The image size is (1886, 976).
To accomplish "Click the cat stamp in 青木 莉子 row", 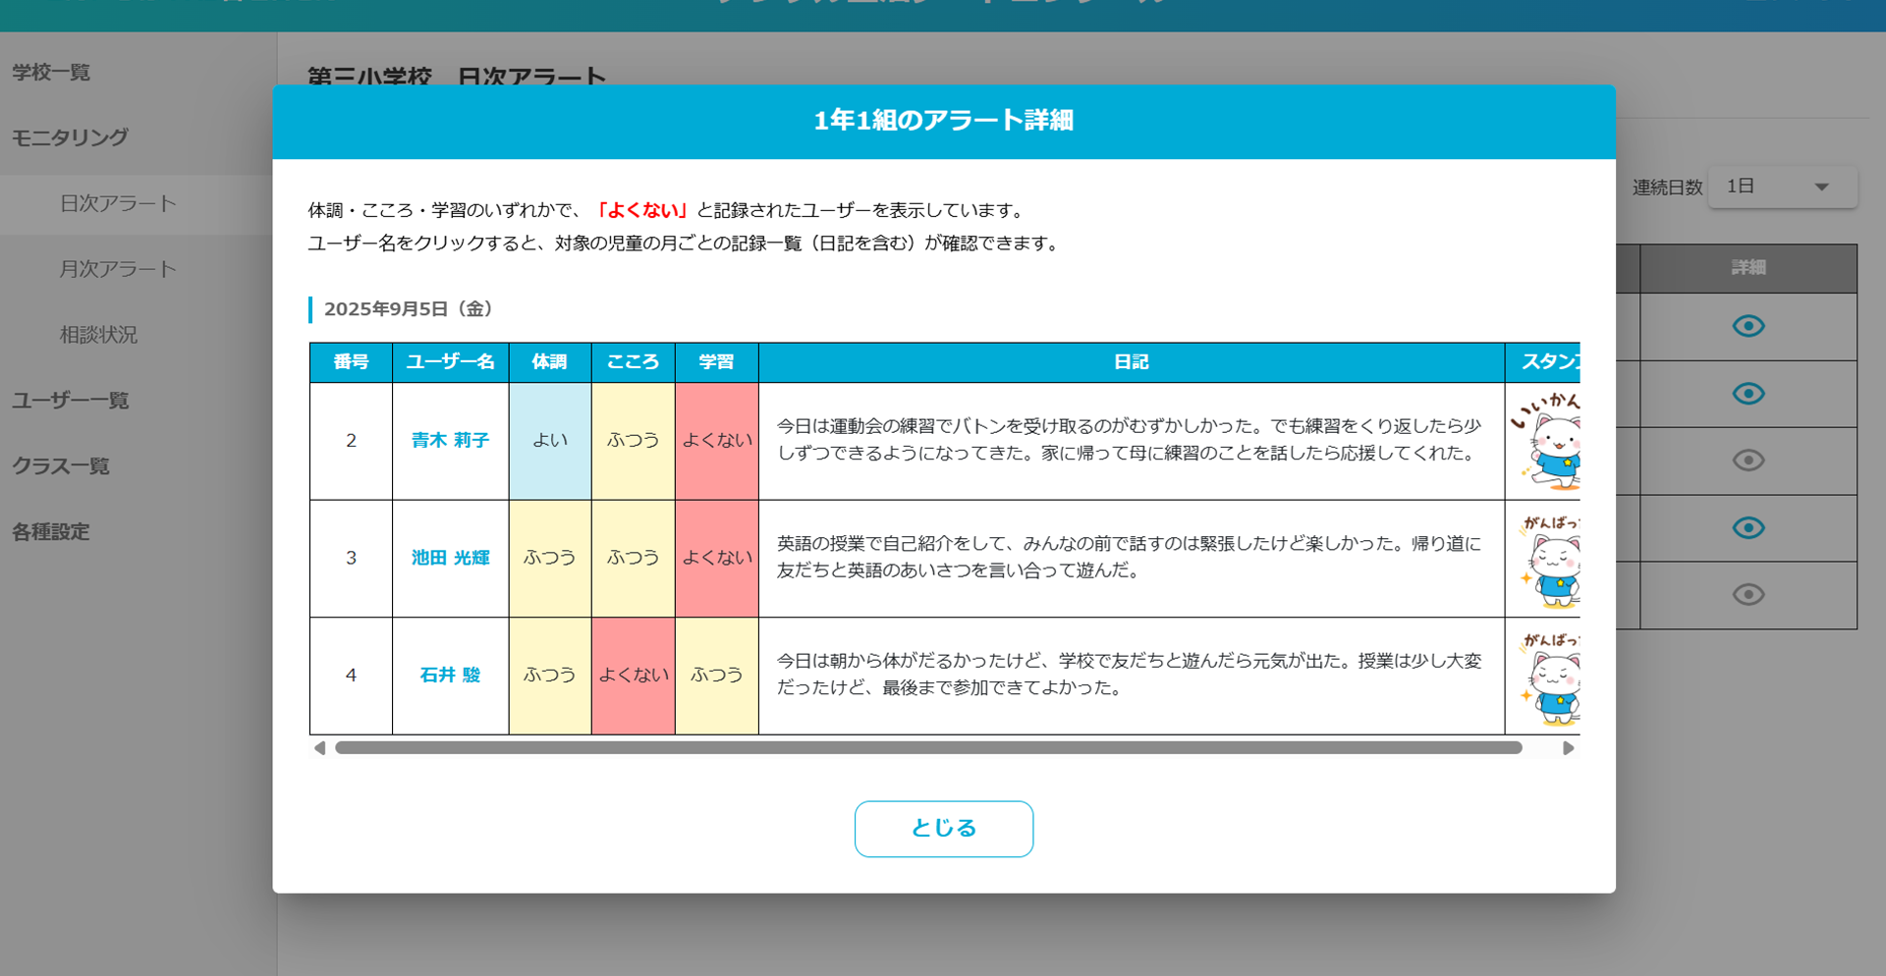I will [x=1546, y=442].
